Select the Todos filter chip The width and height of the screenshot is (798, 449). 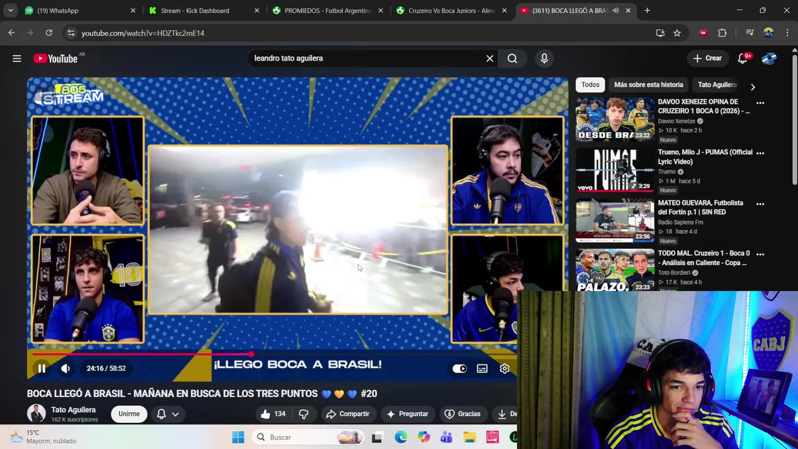click(590, 84)
